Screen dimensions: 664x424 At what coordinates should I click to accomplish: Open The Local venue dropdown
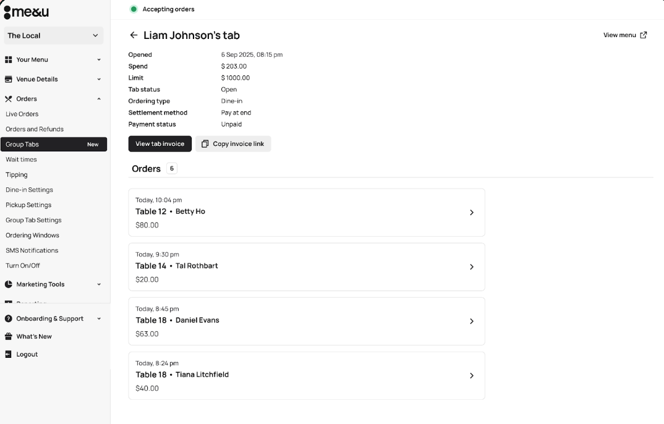coord(53,36)
